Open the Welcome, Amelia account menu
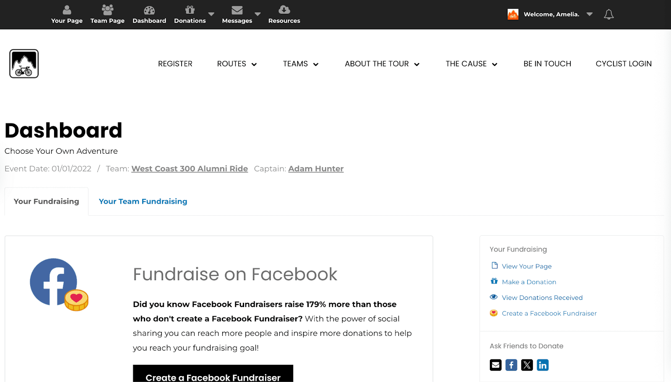Viewport: 671px width, 382px height. (551, 14)
